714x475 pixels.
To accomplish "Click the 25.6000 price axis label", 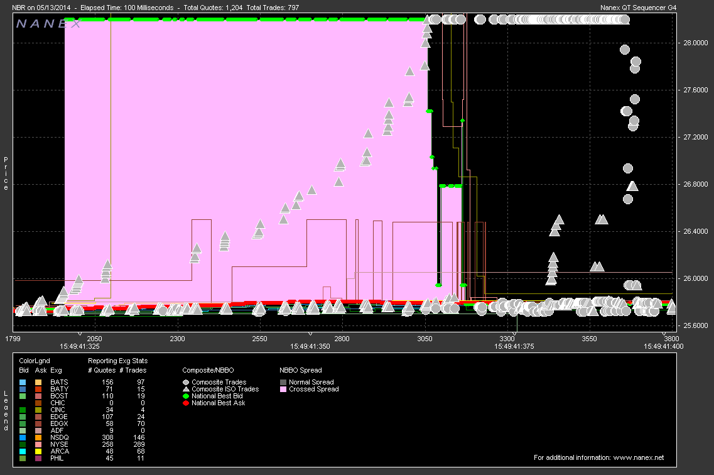I will [695, 325].
